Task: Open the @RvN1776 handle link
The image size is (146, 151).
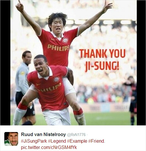Action: tap(76, 135)
